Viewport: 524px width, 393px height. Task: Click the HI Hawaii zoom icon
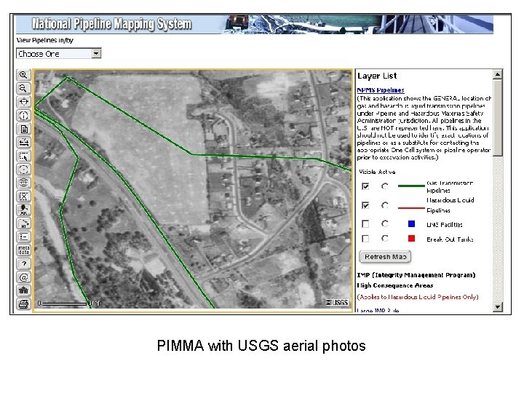(23, 223)
